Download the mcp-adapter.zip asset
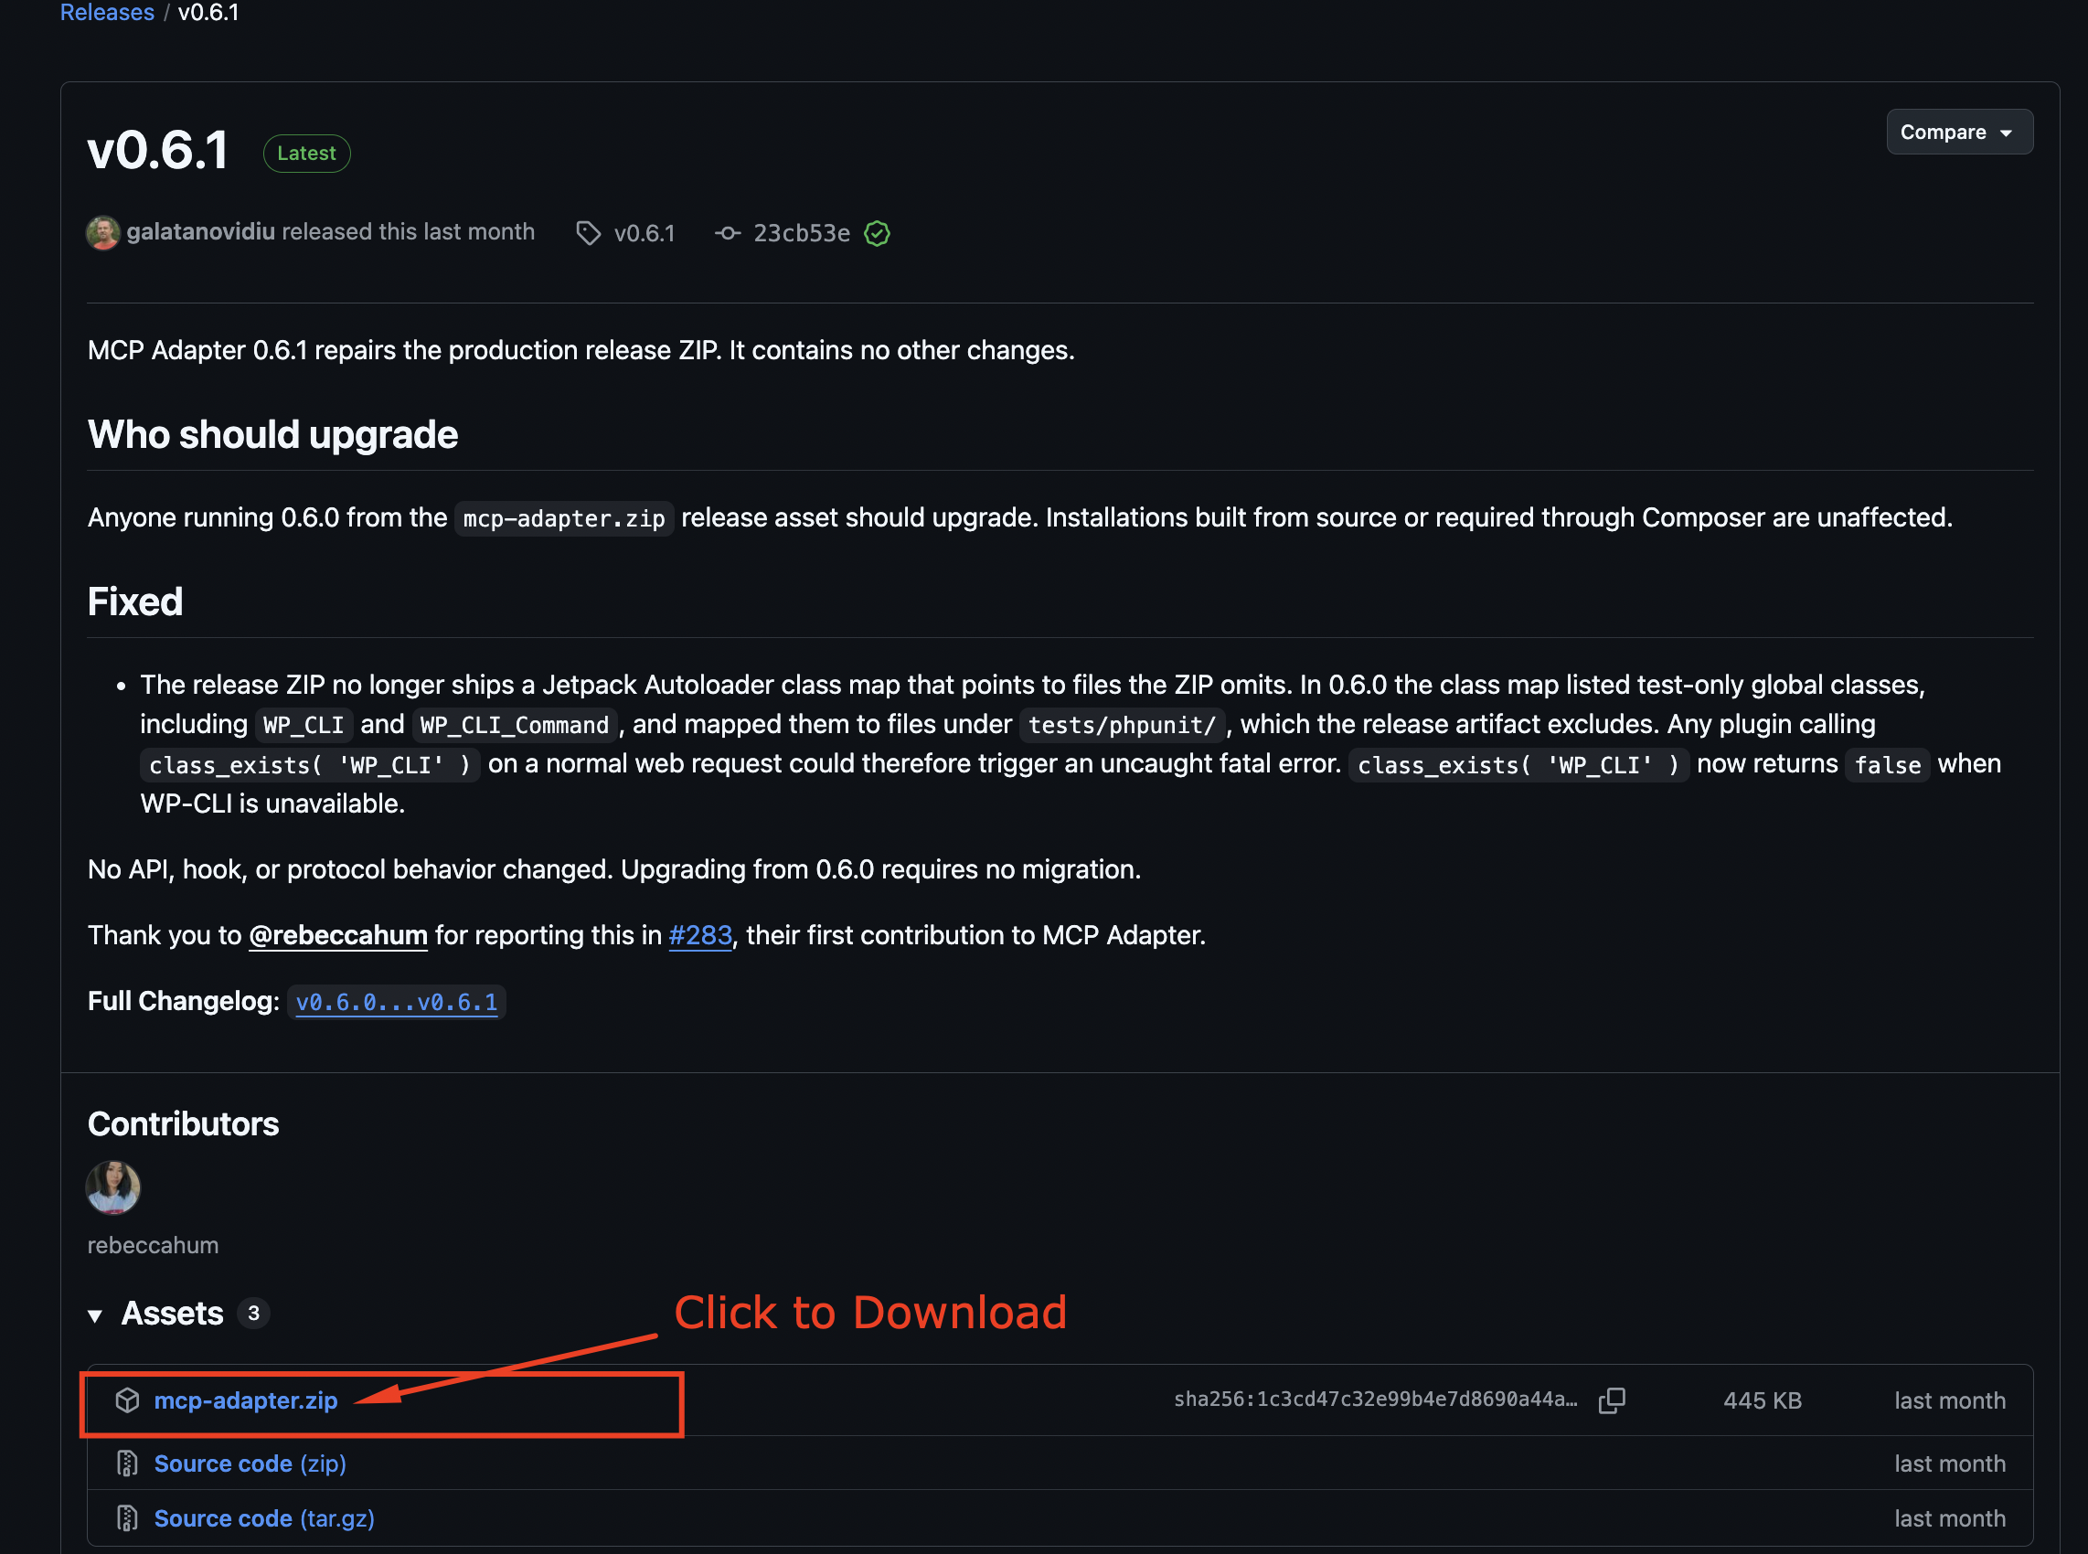This screenshot has width=2088, height=1554. pos(246,1400)
